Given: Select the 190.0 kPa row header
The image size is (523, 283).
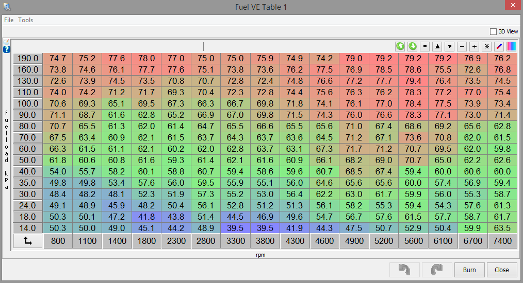Looking at the screenshot, I should click(28, 58).
